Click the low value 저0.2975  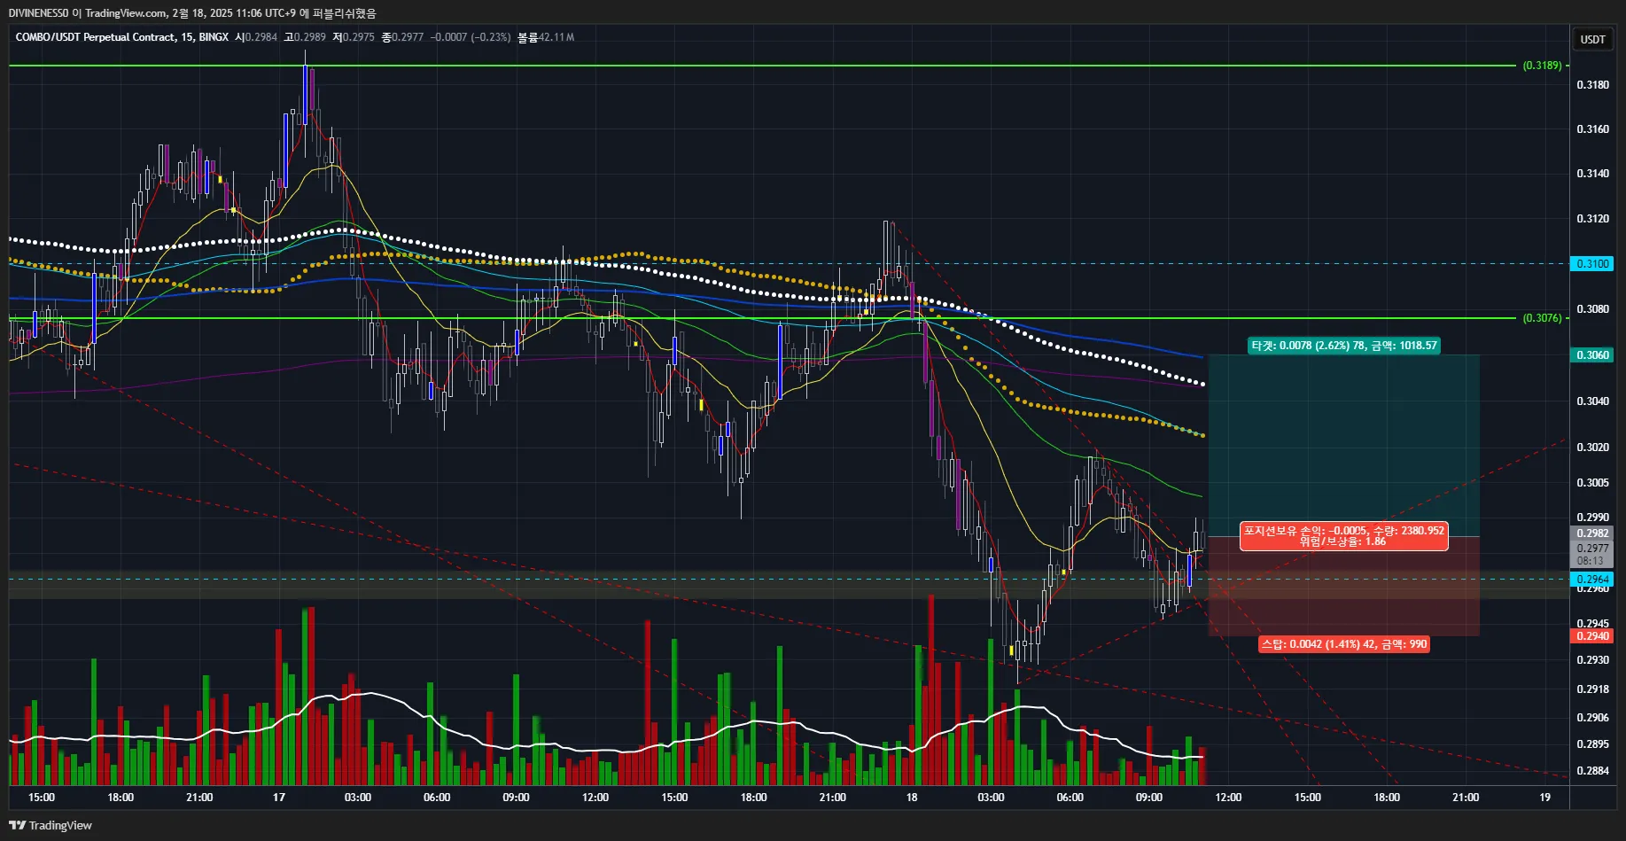(354, 37)
